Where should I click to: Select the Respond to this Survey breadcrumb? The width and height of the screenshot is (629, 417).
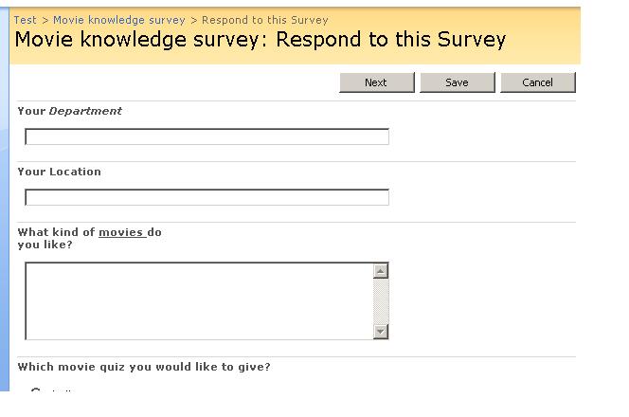click(x=264, y=20)
